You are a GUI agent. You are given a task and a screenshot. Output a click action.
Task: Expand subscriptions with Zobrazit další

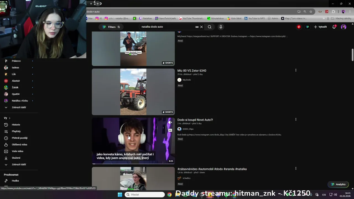(x=19, y=107)
